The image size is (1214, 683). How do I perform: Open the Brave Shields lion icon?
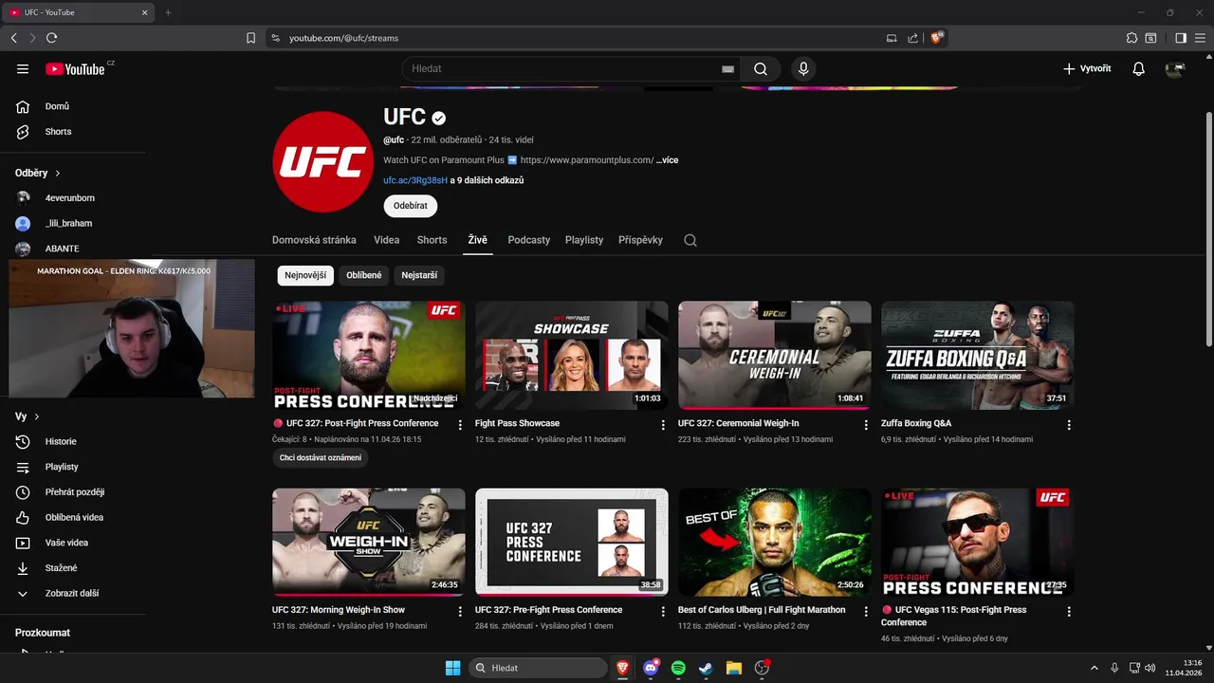[x=937, y=38]
